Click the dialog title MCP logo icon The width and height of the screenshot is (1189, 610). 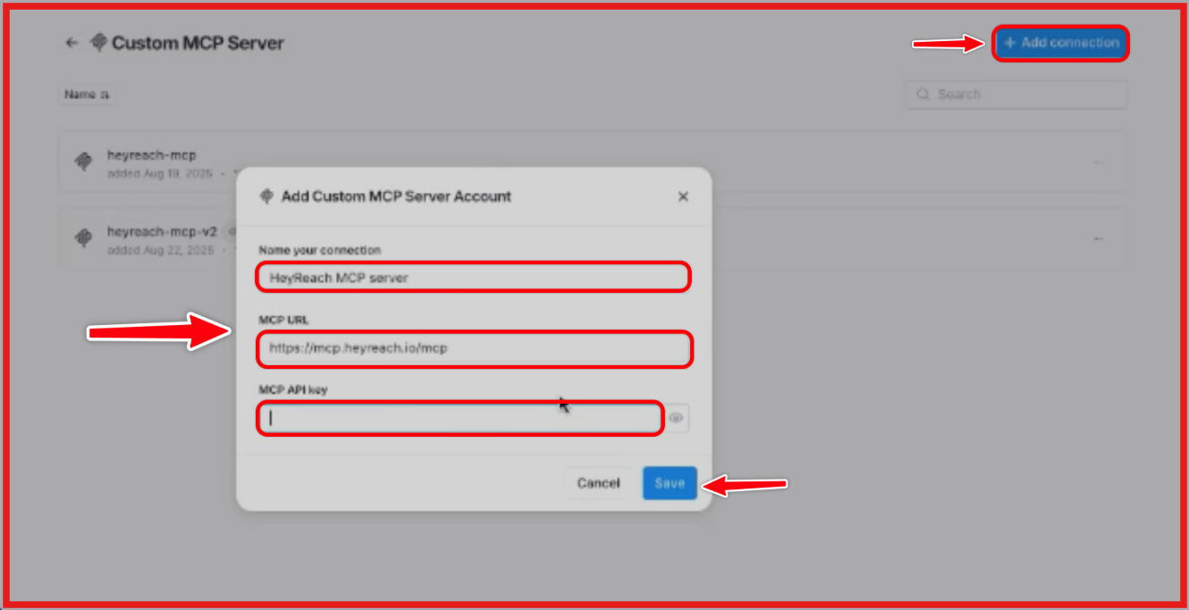click(x=266, y=196)
